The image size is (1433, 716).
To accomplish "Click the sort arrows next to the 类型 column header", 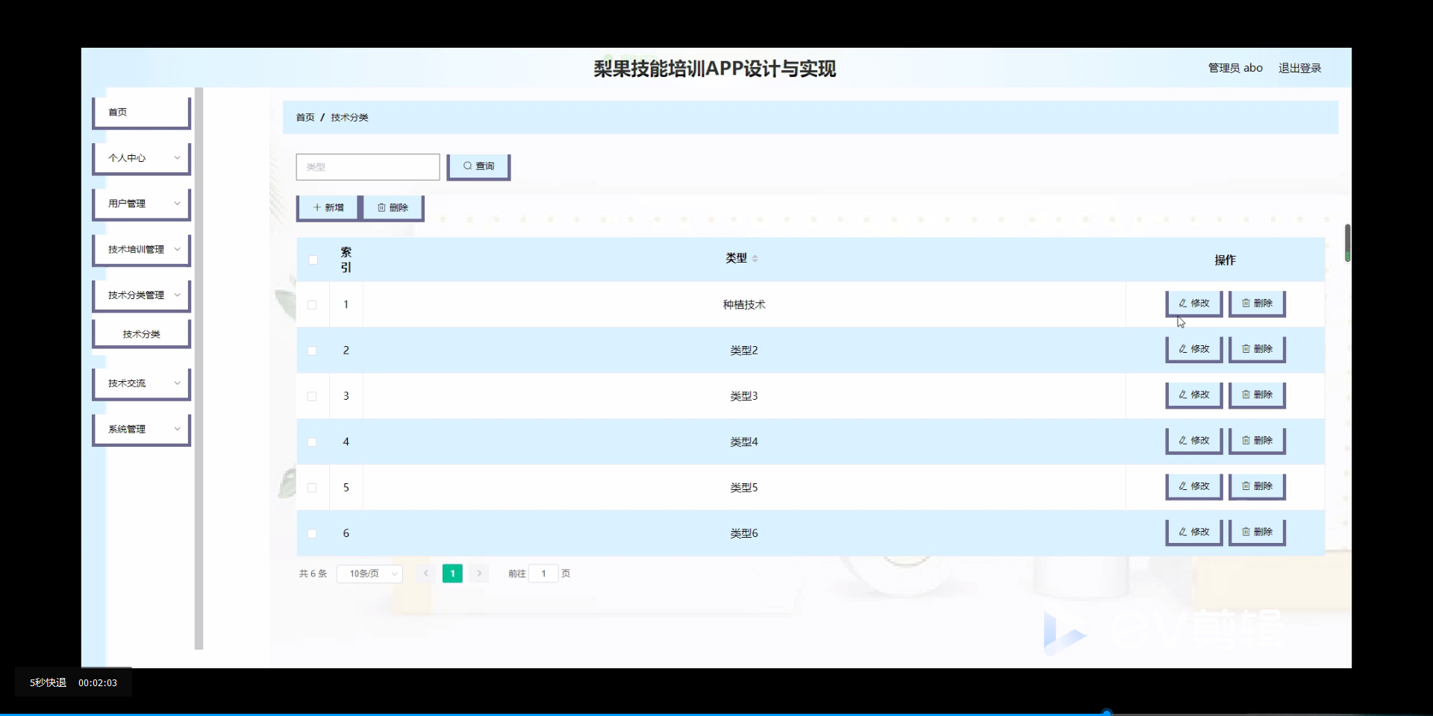I will coord(756,258).
